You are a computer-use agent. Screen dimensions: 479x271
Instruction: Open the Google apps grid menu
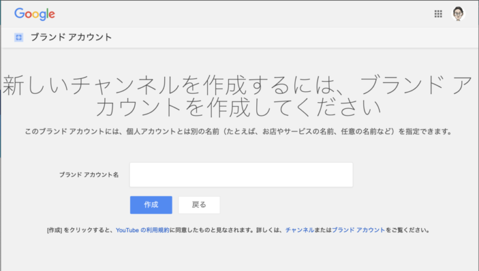tap(438, 14)
